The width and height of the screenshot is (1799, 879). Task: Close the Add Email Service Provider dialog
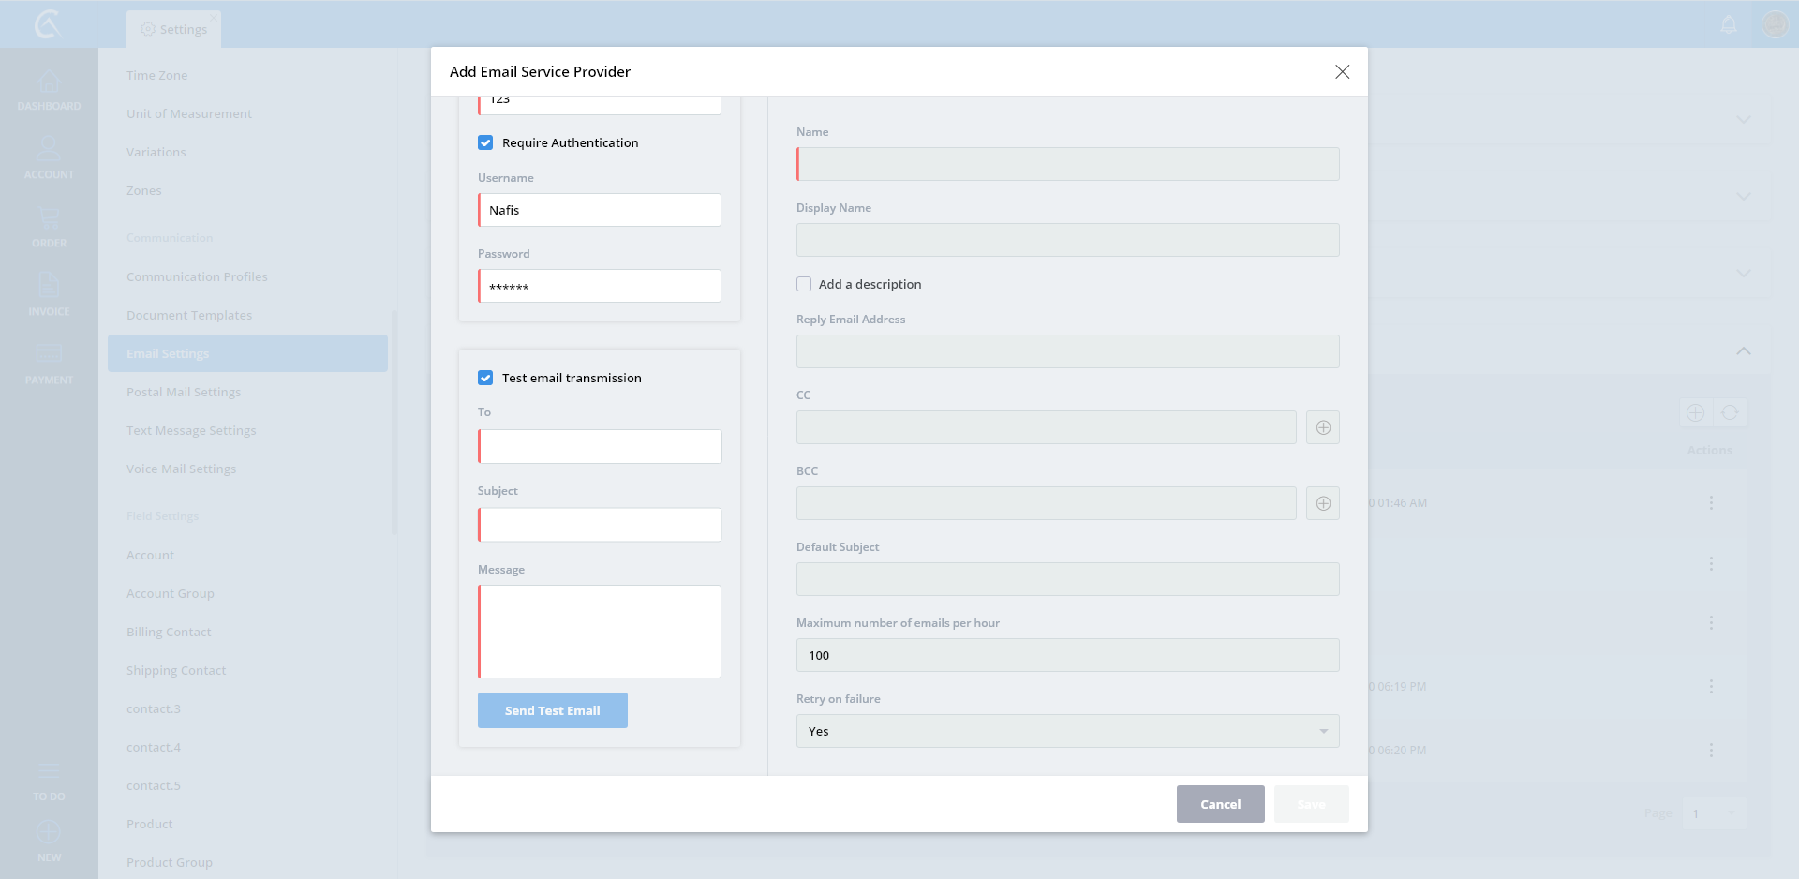tap(1342, 72)
